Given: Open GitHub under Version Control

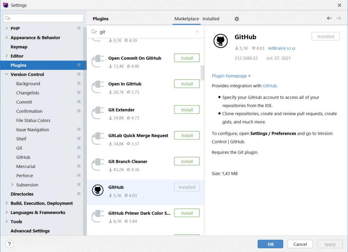Looking at the screenshot, I should point(23,157).
